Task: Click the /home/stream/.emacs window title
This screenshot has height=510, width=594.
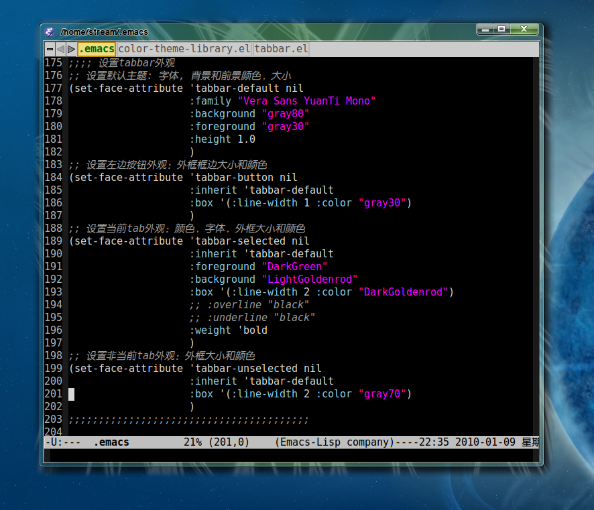Action: coord(104,31)
